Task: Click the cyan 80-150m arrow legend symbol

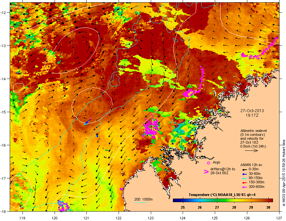Action: [x=244, y=178]
